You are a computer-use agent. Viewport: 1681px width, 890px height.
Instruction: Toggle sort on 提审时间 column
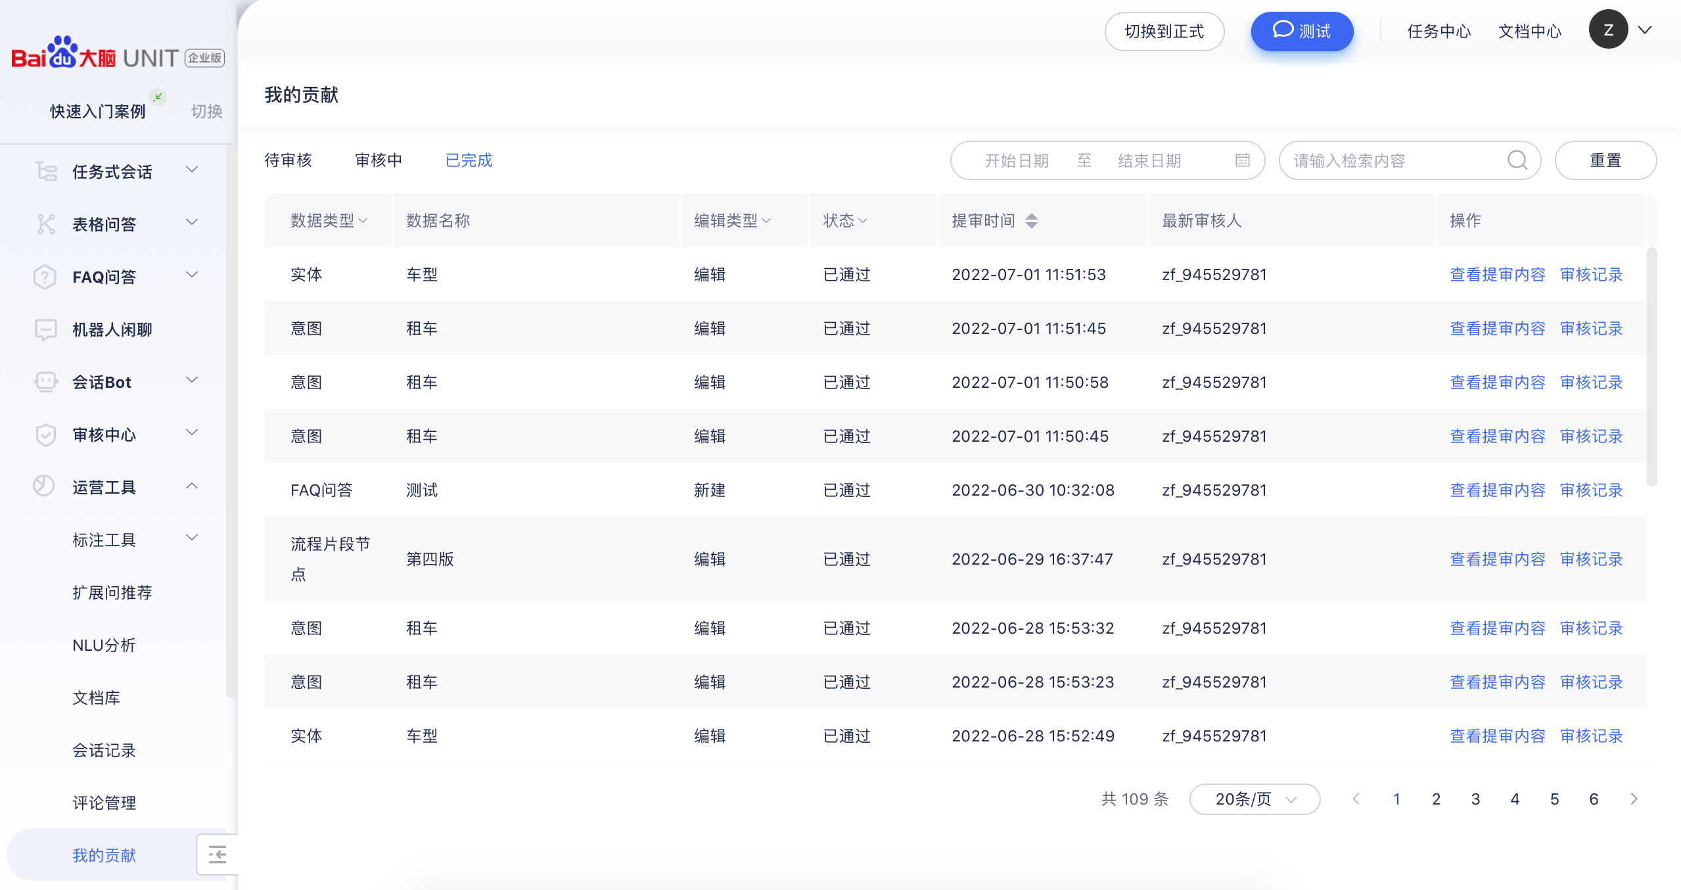pyautogui.click(x=1032, y=221)
